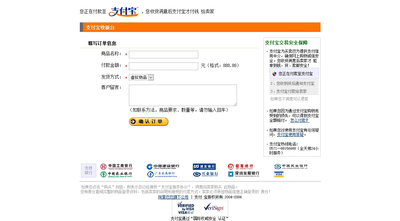400x221 pixels.
Task: Open the 怎么付款? link
Action: [x=300, y=120]
